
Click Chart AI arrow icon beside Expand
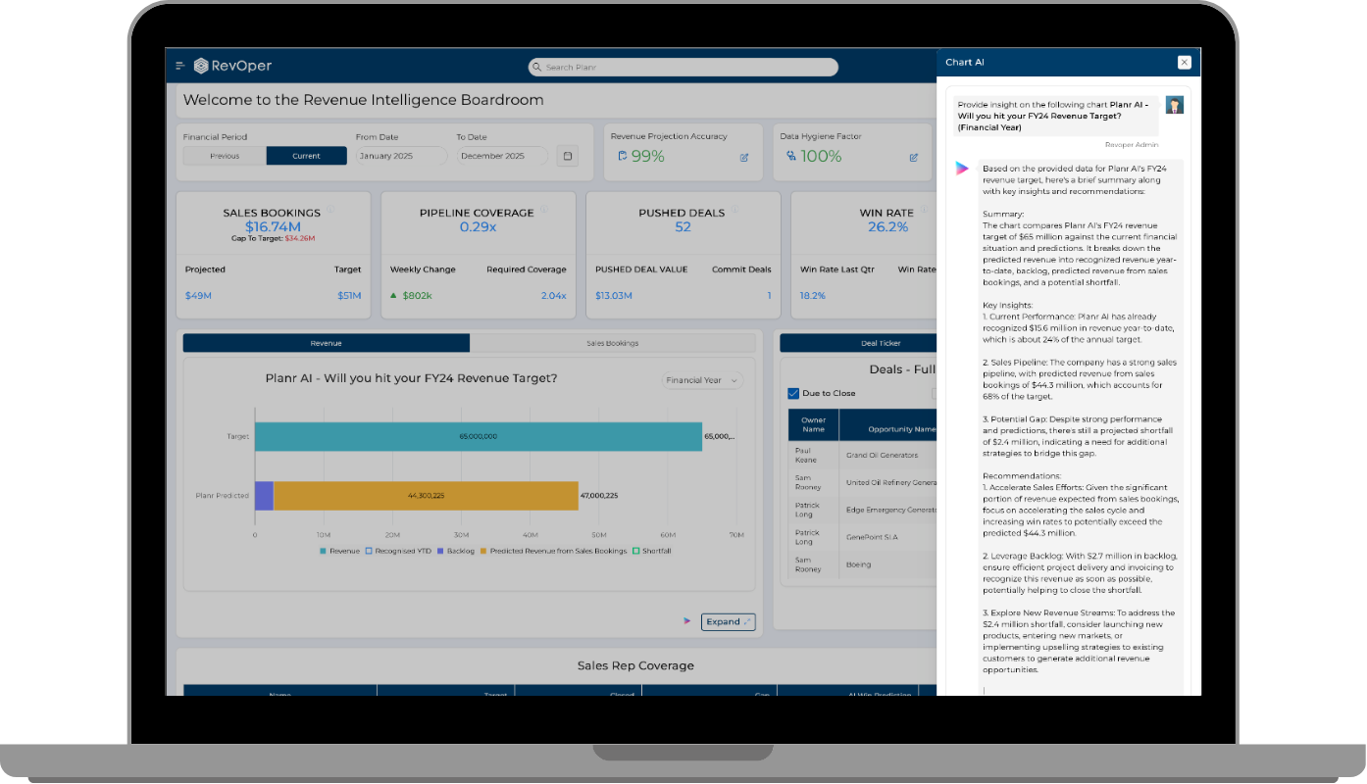[x=687, y=621]
